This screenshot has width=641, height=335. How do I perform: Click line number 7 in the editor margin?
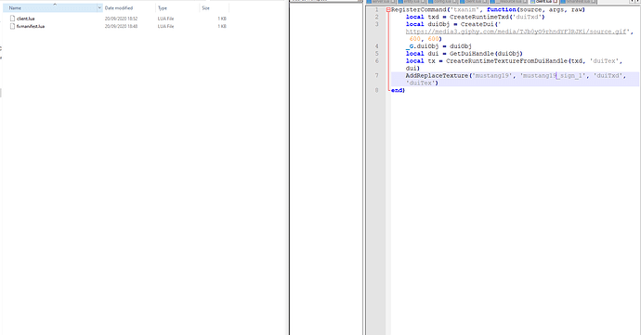point(376,75)
